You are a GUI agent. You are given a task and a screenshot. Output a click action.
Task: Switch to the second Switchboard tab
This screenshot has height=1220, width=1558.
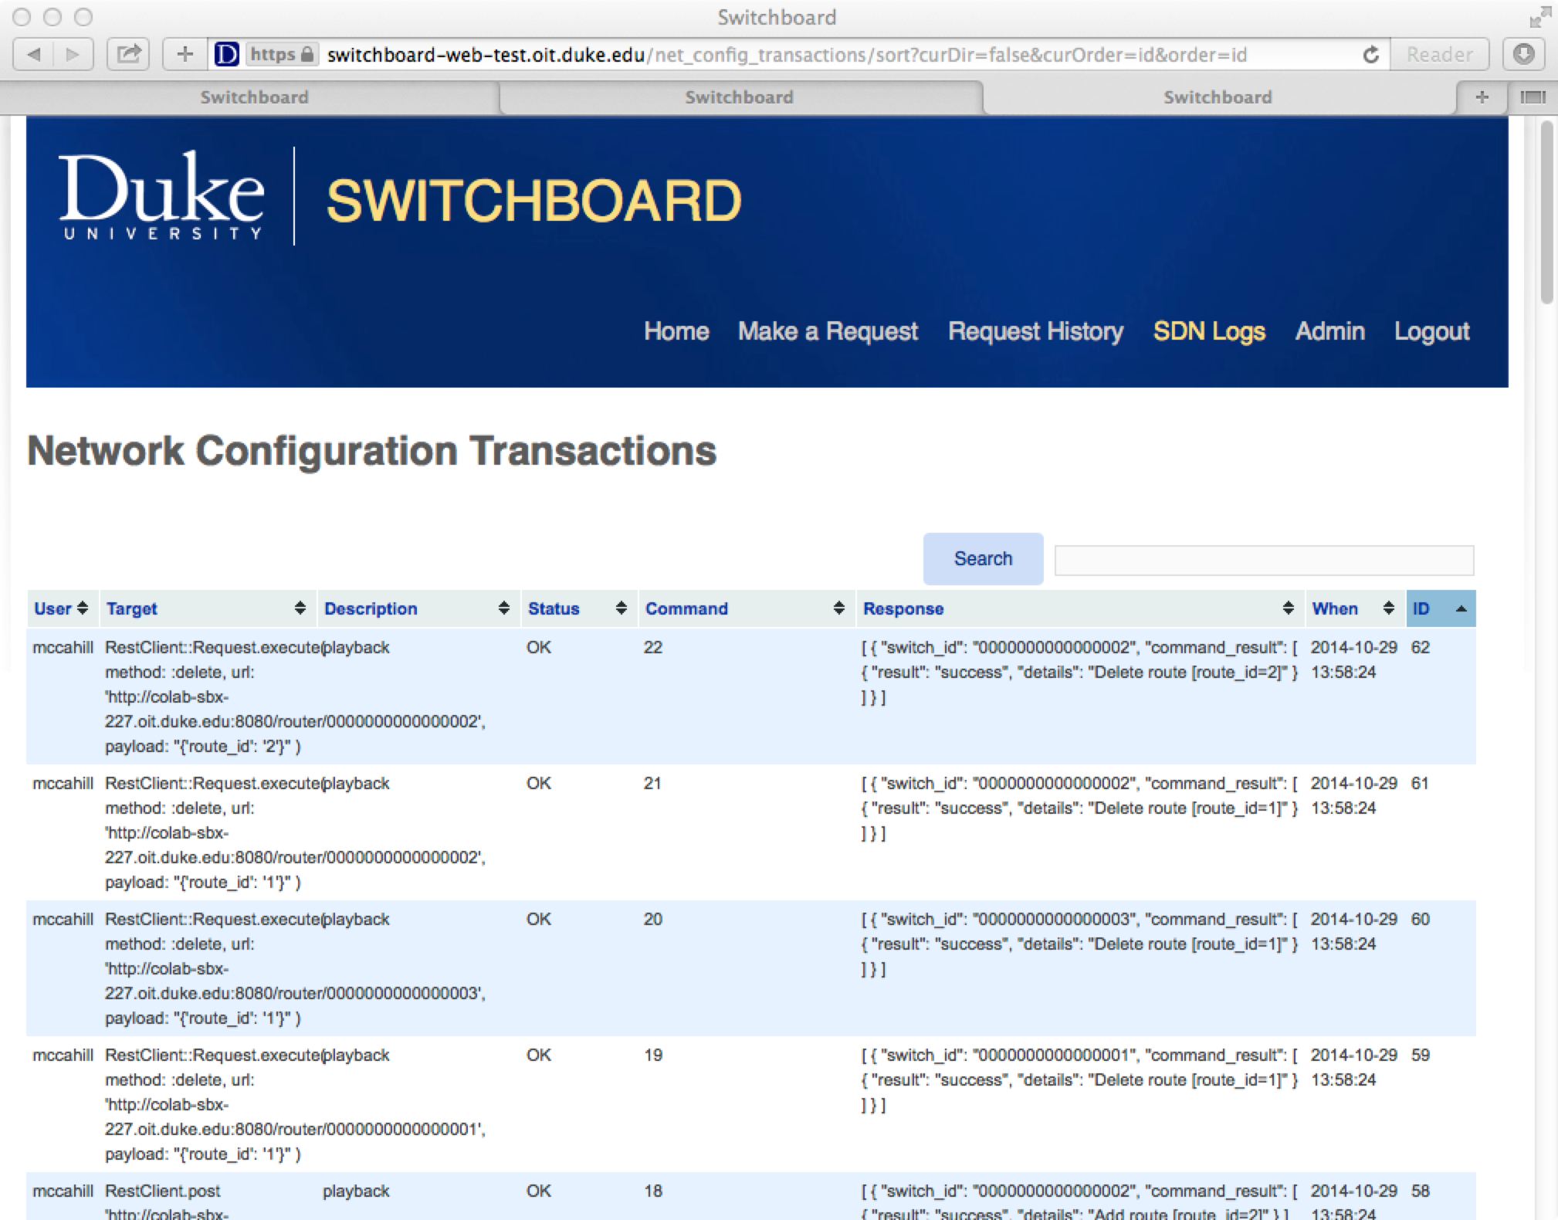point(739,97)
